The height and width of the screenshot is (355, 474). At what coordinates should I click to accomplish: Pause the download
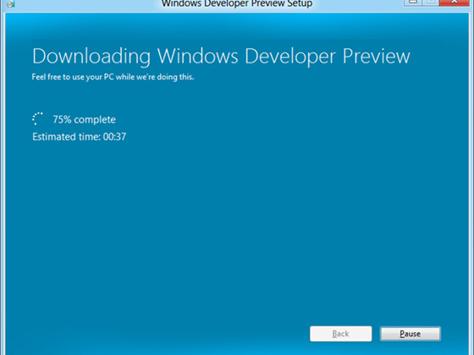[x=411, y=334]
